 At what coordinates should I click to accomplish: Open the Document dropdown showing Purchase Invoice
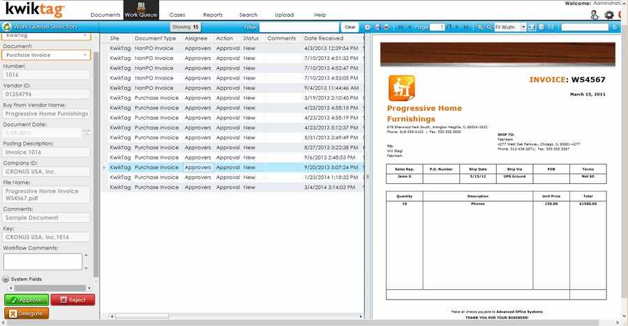(x=46, y=55)
